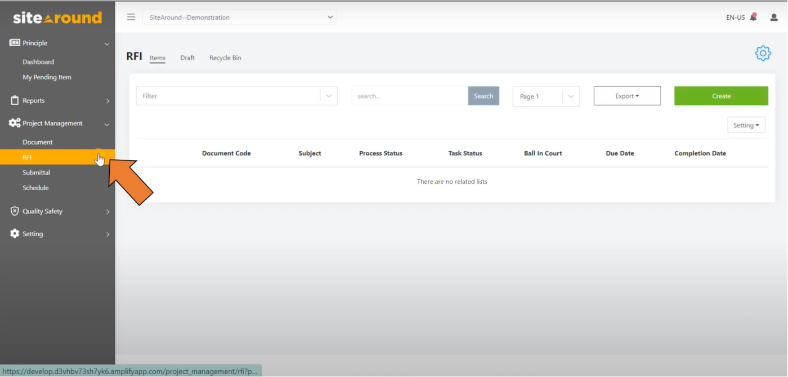Screen dimensions: 788x377
Task: Switch to the Draft tab
Action: [187, 57]
